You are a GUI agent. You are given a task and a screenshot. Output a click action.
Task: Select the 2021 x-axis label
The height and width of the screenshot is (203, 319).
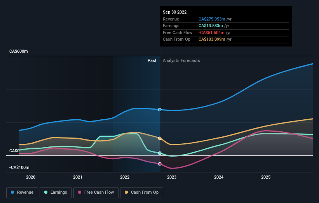pos(78,177)
